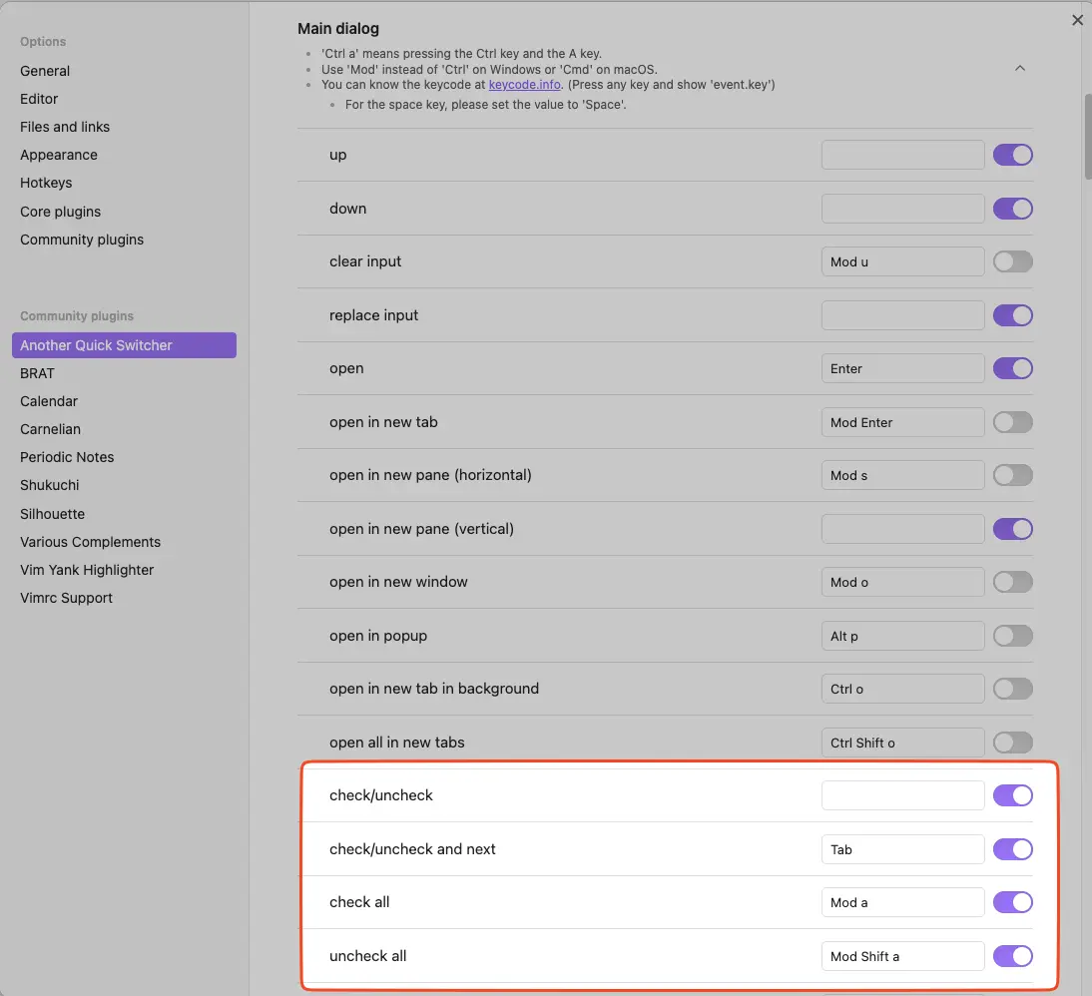The width and height of the screenshot is (1092, 996).
Task: Click the 'down' hotkey input box
Action: pos(902,209)
